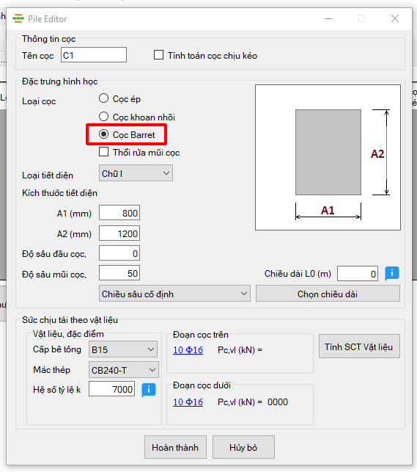Select the Cọc ép radio button
This screenshot has width=417, height=472.
click(103, 98)
